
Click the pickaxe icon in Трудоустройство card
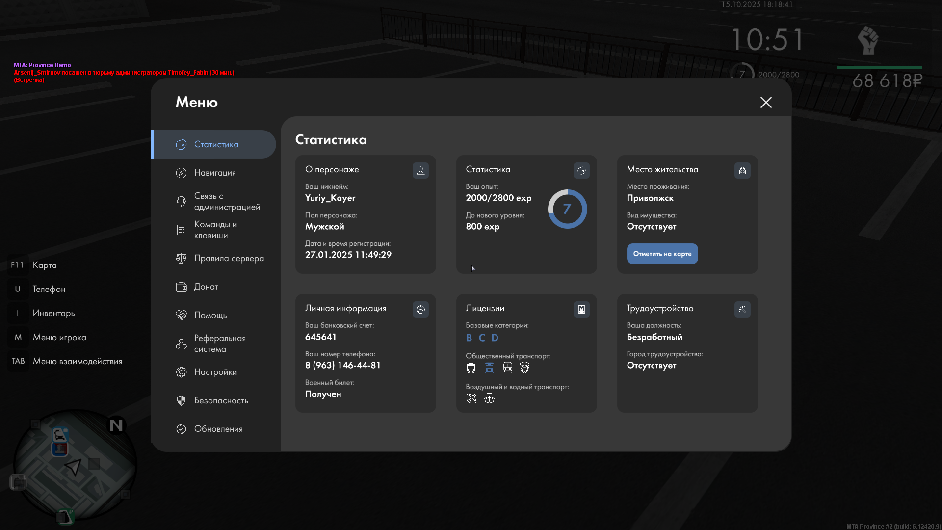click(x=742, y=309)
